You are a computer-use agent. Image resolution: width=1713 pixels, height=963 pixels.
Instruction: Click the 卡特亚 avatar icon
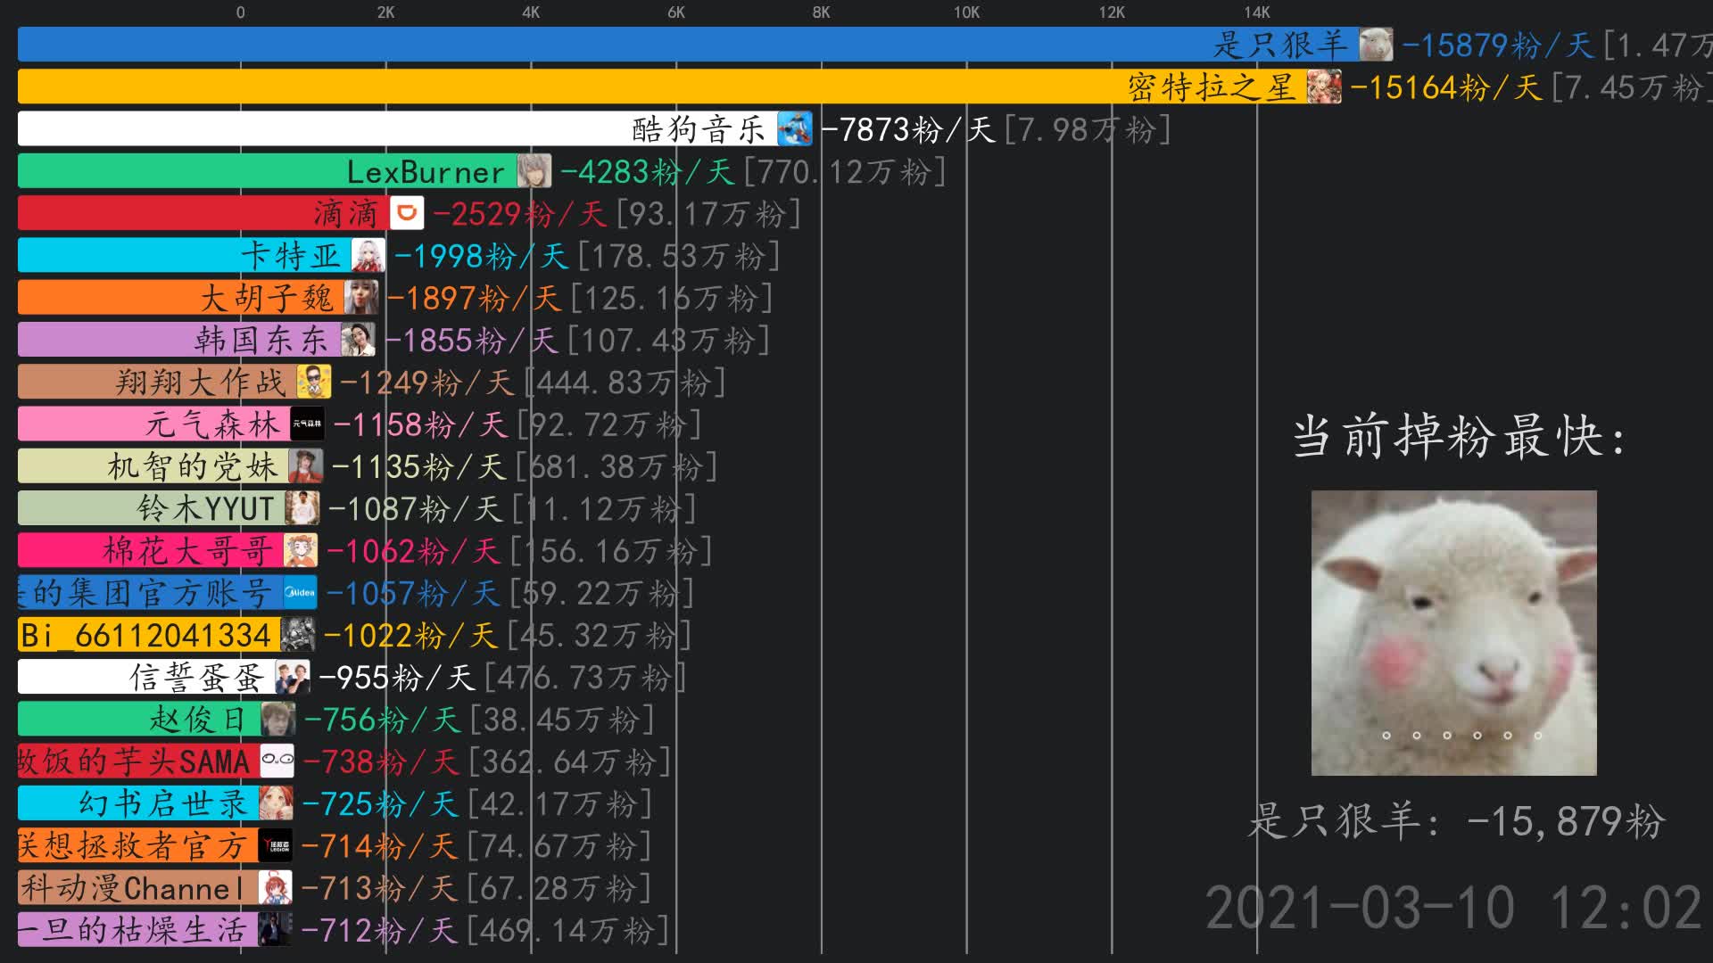[368, 255]
